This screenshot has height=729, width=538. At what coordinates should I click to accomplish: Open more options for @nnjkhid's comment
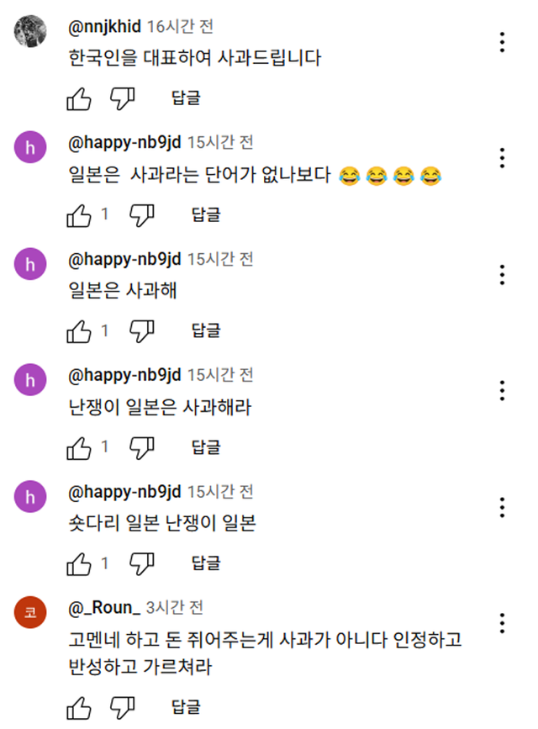502,42
